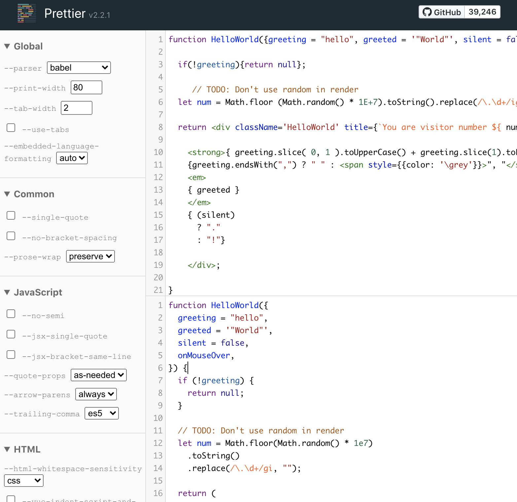This screenshot has width=517, height=502.
Task: Collapse the Global options section
Action: 23,47
